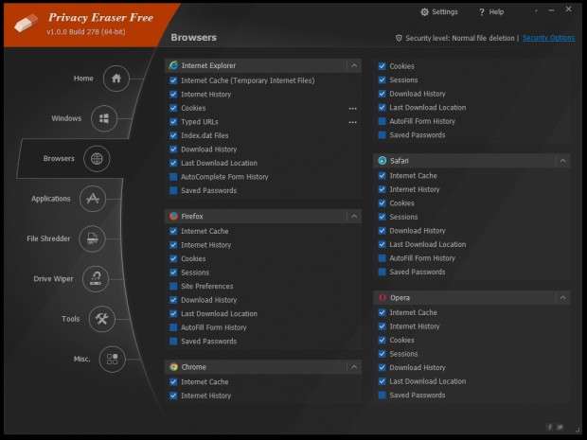Click the Windows logo sidebar icon
Viewport: 587px width, 440px height.
point(104,119)
